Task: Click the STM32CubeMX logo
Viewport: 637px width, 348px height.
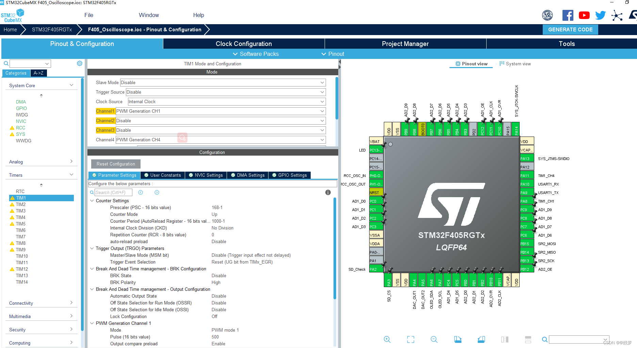Action: (13, 16)
